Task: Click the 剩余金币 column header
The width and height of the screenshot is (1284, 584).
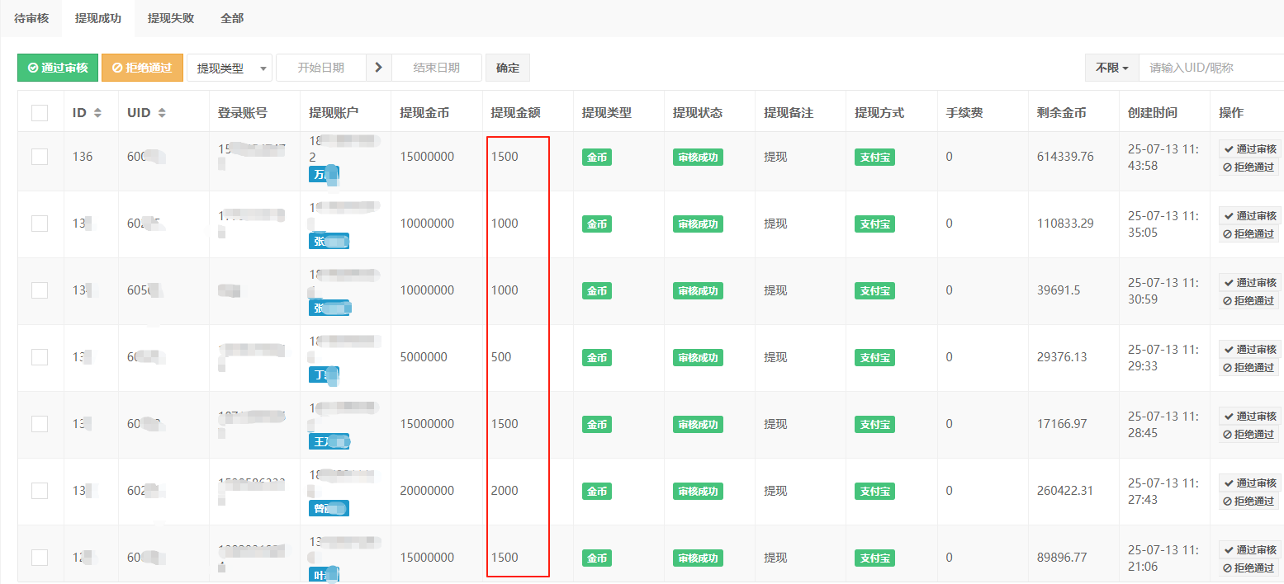Action: tap(1062, 113)
